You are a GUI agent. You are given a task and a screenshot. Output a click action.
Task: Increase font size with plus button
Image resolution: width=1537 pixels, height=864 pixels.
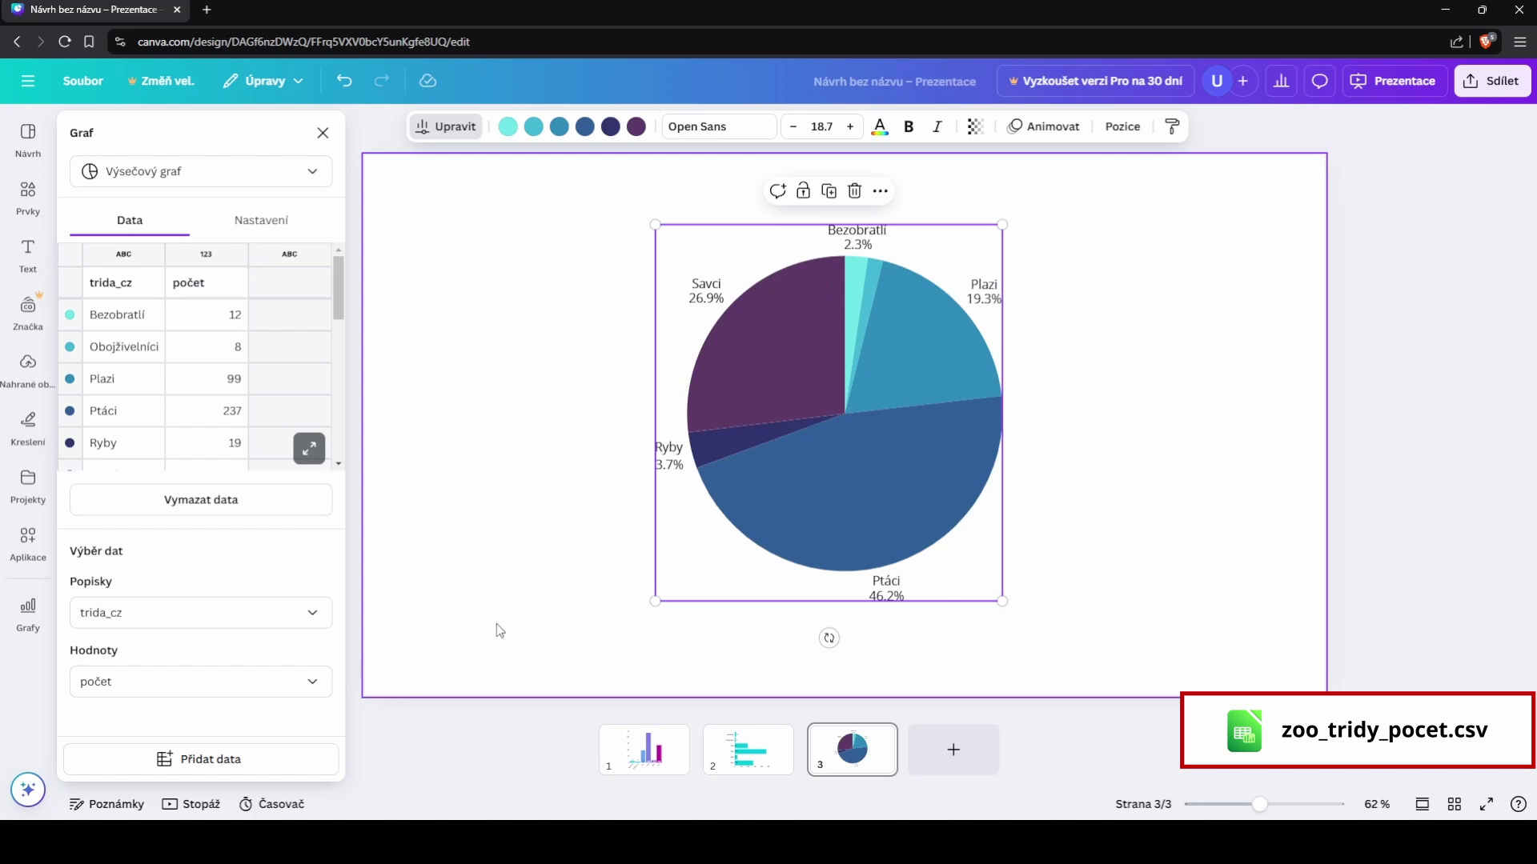(x=850, y=126)
